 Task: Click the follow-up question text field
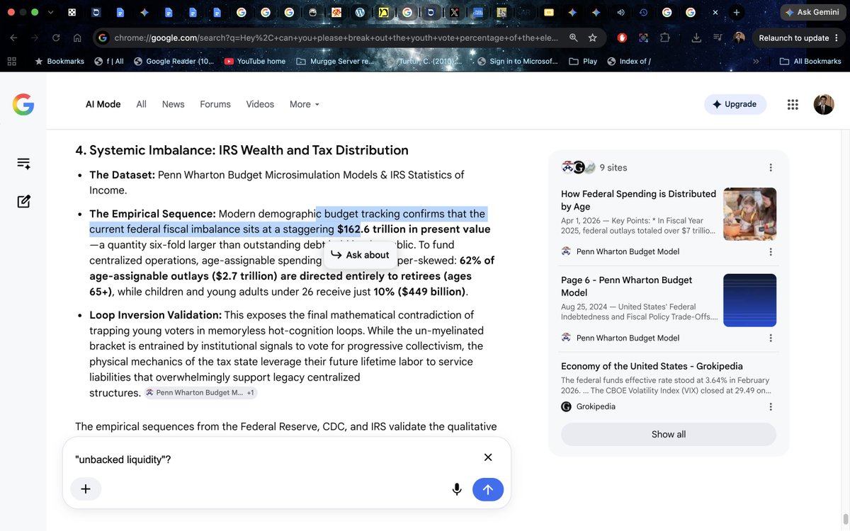(273, 459)
